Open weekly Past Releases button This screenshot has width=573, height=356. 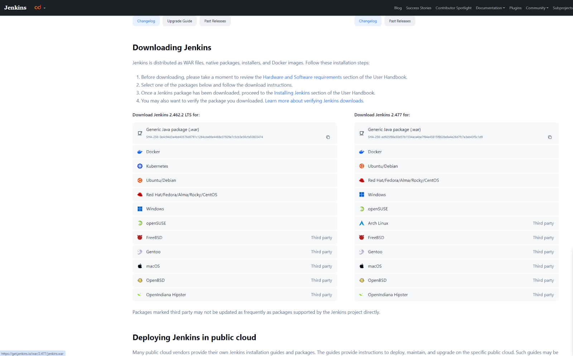pos(400,21)
